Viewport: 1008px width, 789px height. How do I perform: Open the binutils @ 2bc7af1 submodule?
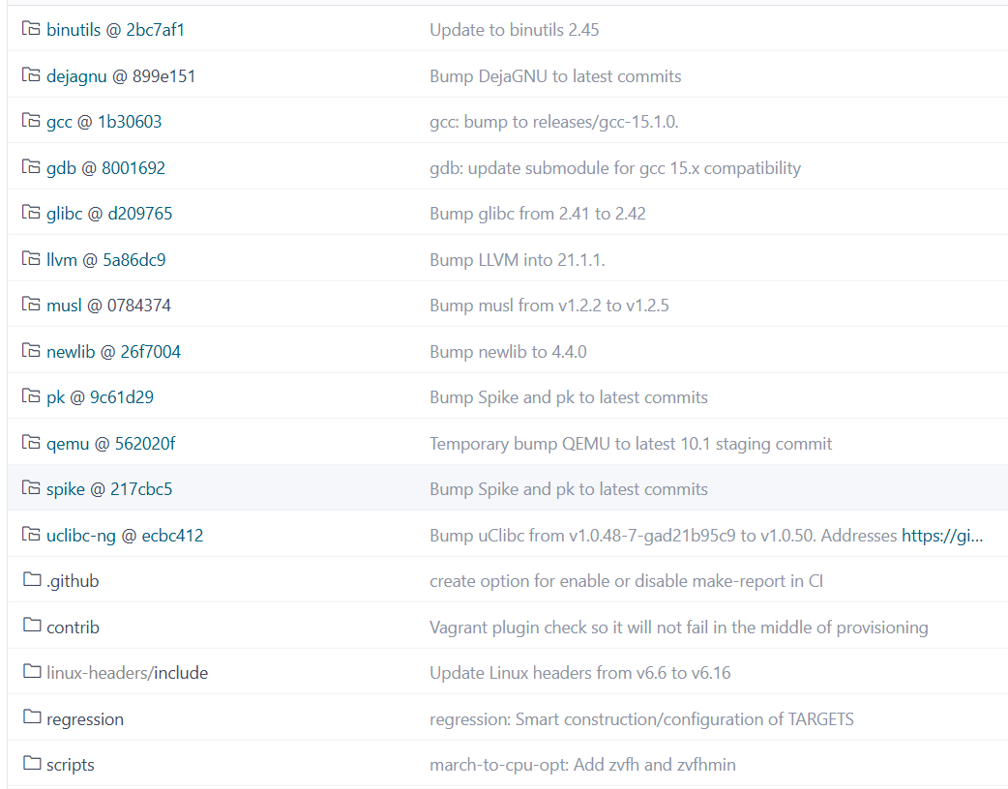click(x=116, y=30)
